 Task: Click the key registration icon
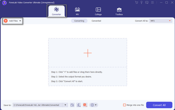pyautogui.click(x=142, y=2)
